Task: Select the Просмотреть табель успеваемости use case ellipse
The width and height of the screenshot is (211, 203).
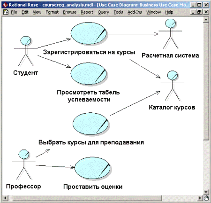Action: [89, 74]
